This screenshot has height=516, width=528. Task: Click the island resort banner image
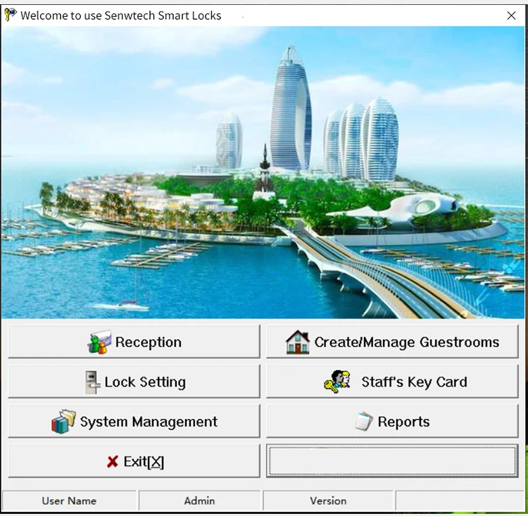click(x=263, y=172)
